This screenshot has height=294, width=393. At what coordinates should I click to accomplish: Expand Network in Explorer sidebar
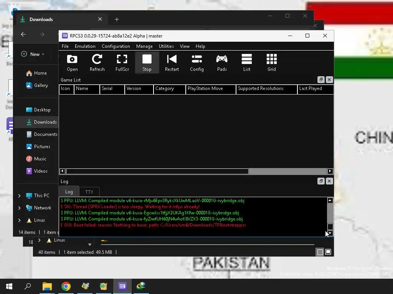(x=19, y=208)
